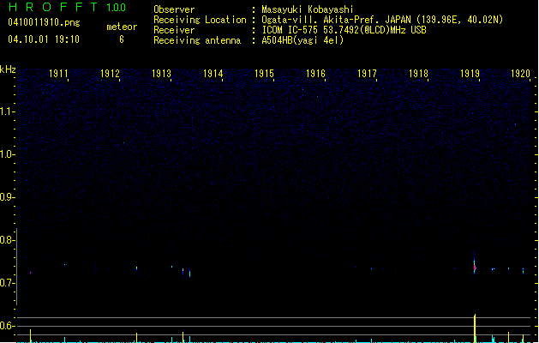Click the observer name Masayuki Kobayashi
The image size is (539, 343).
[x=308, y=9]
